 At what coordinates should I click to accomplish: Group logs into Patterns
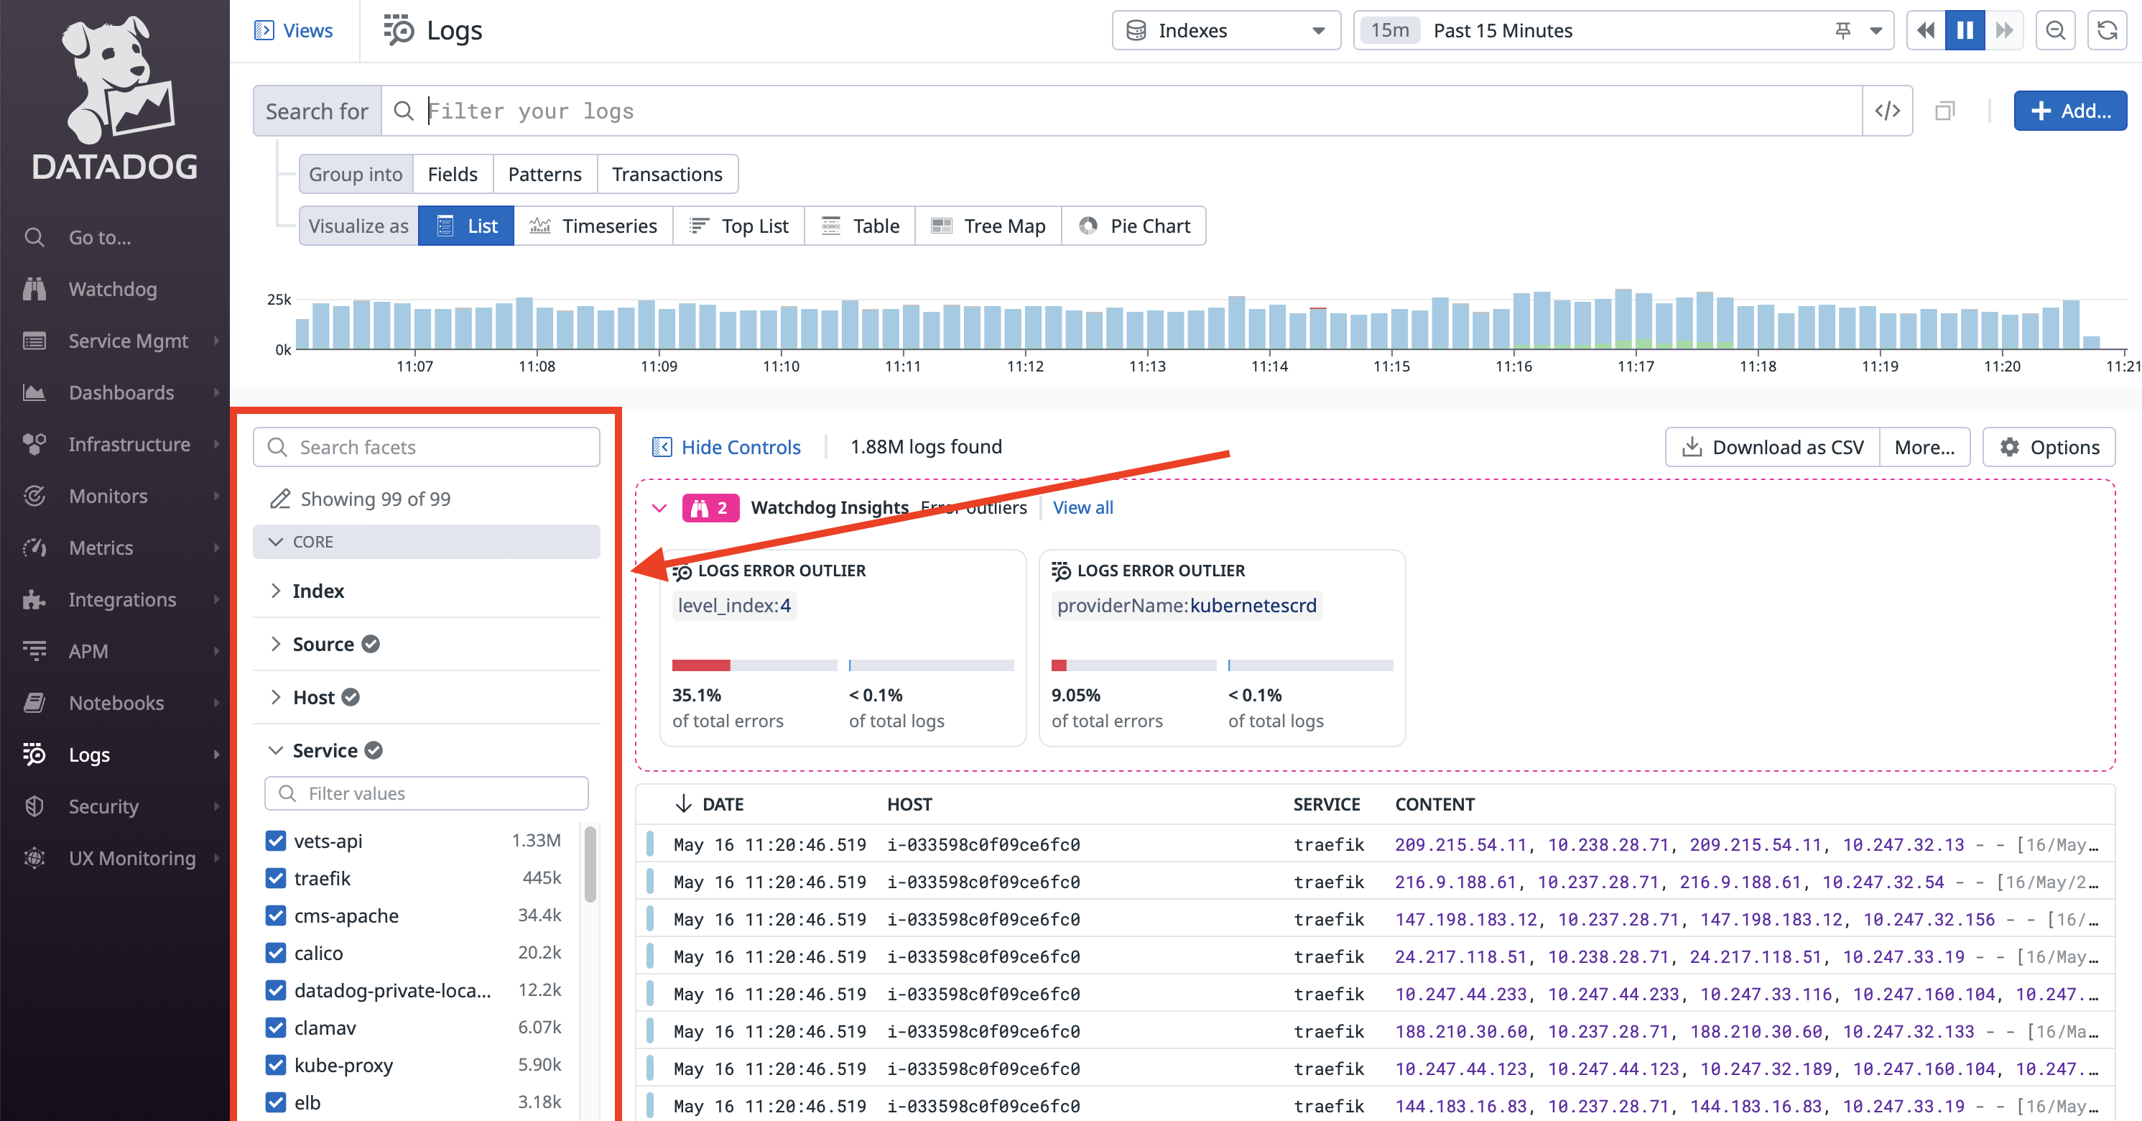pos(544,175)
